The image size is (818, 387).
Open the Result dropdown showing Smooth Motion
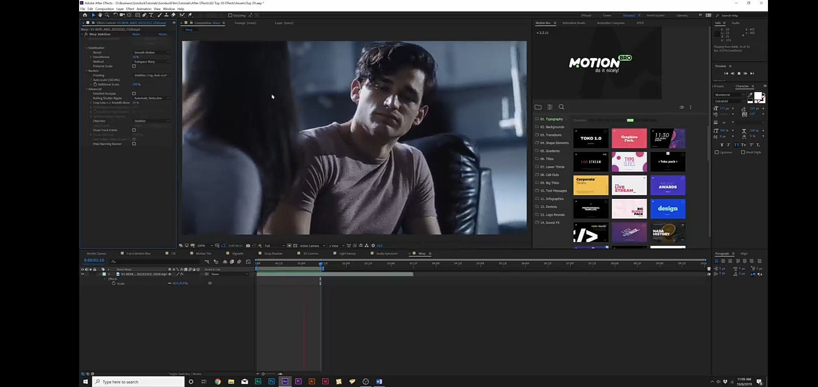151,53
